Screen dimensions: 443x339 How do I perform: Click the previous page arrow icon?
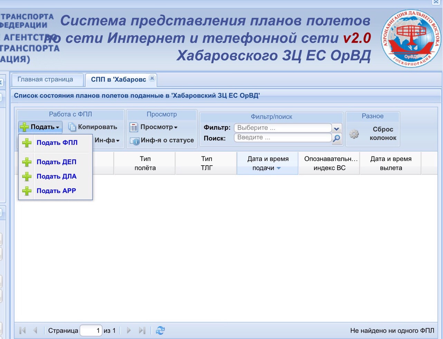35,330
